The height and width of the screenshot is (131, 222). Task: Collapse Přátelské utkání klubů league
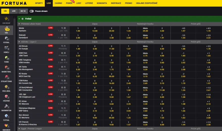click(x=19, y=24)
